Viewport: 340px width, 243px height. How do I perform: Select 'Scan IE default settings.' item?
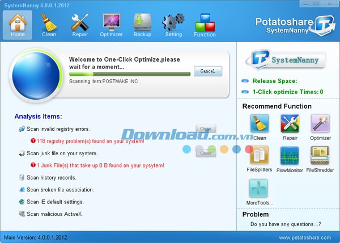pos(55,202)
